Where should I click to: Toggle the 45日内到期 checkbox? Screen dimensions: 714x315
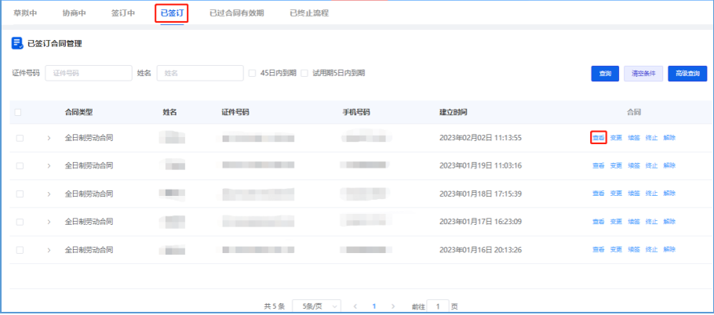(253, 73)
